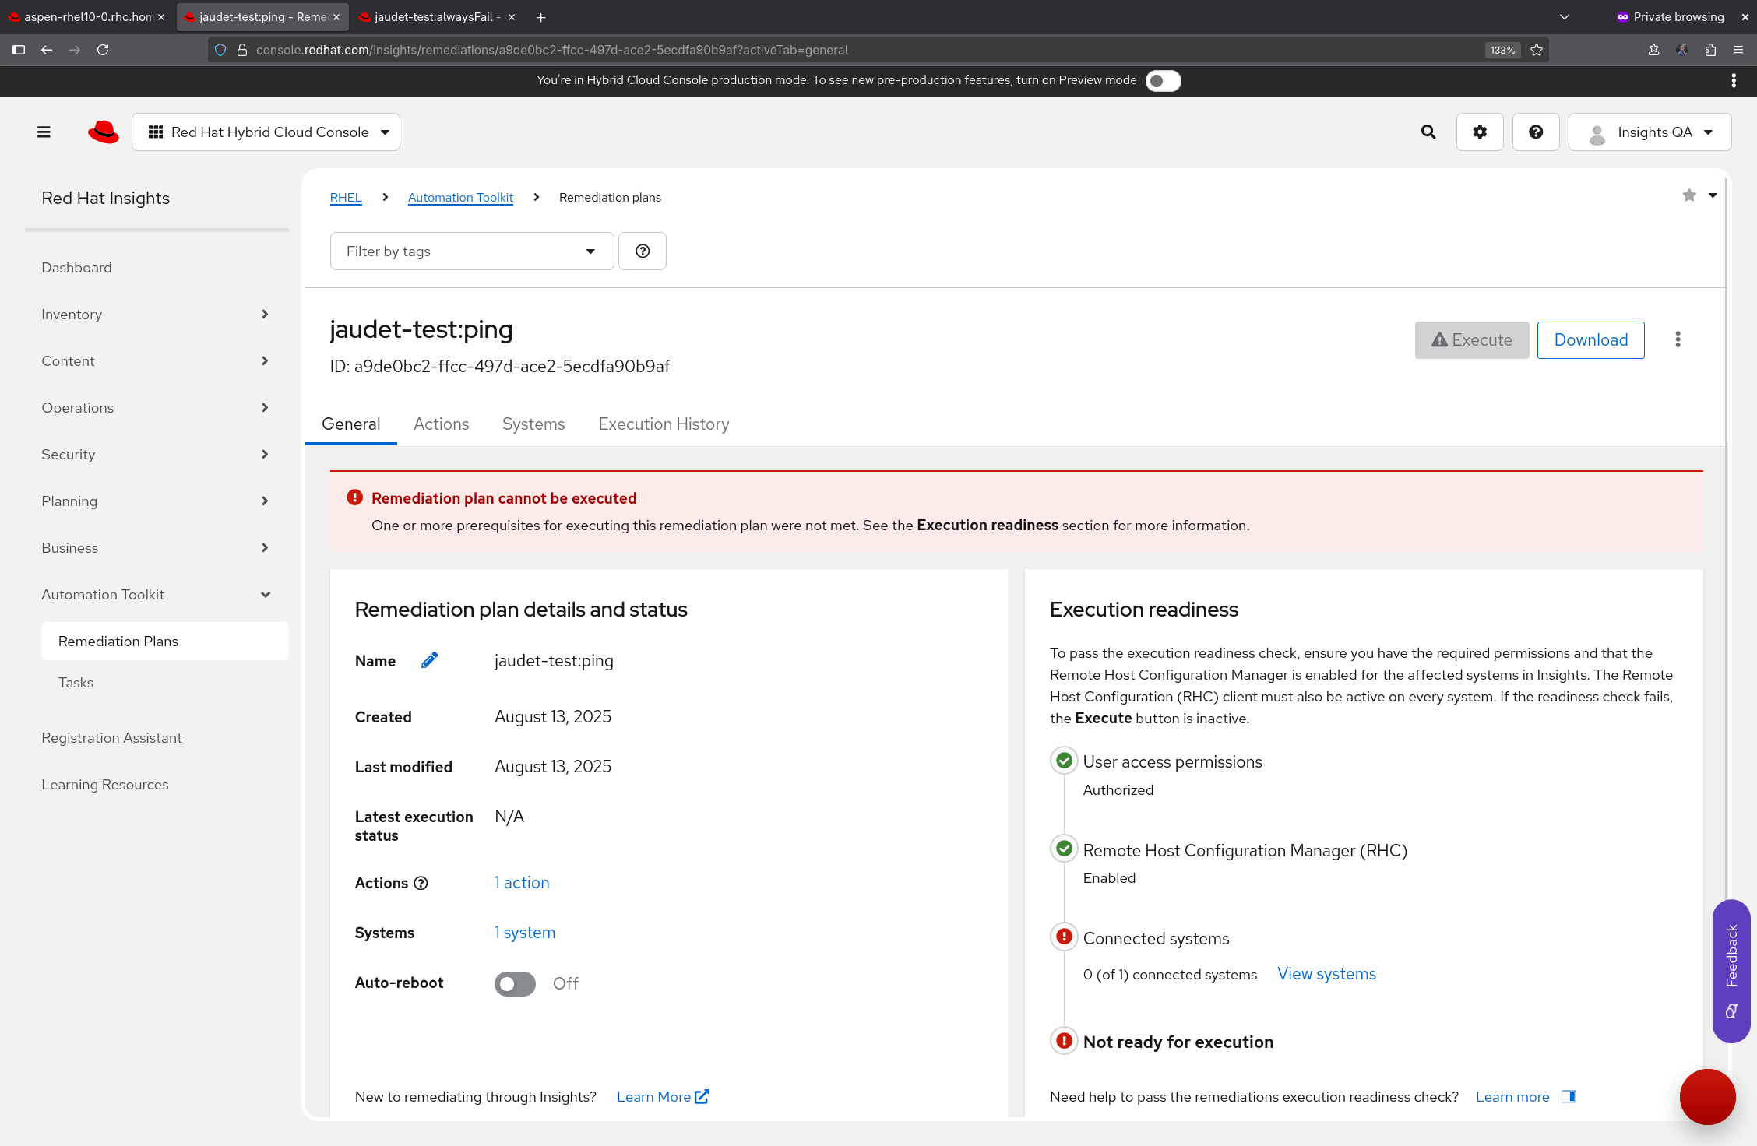The image size is (1757, 1146).
Task: Open the settings gear icon
Action: coord(1480,132)
